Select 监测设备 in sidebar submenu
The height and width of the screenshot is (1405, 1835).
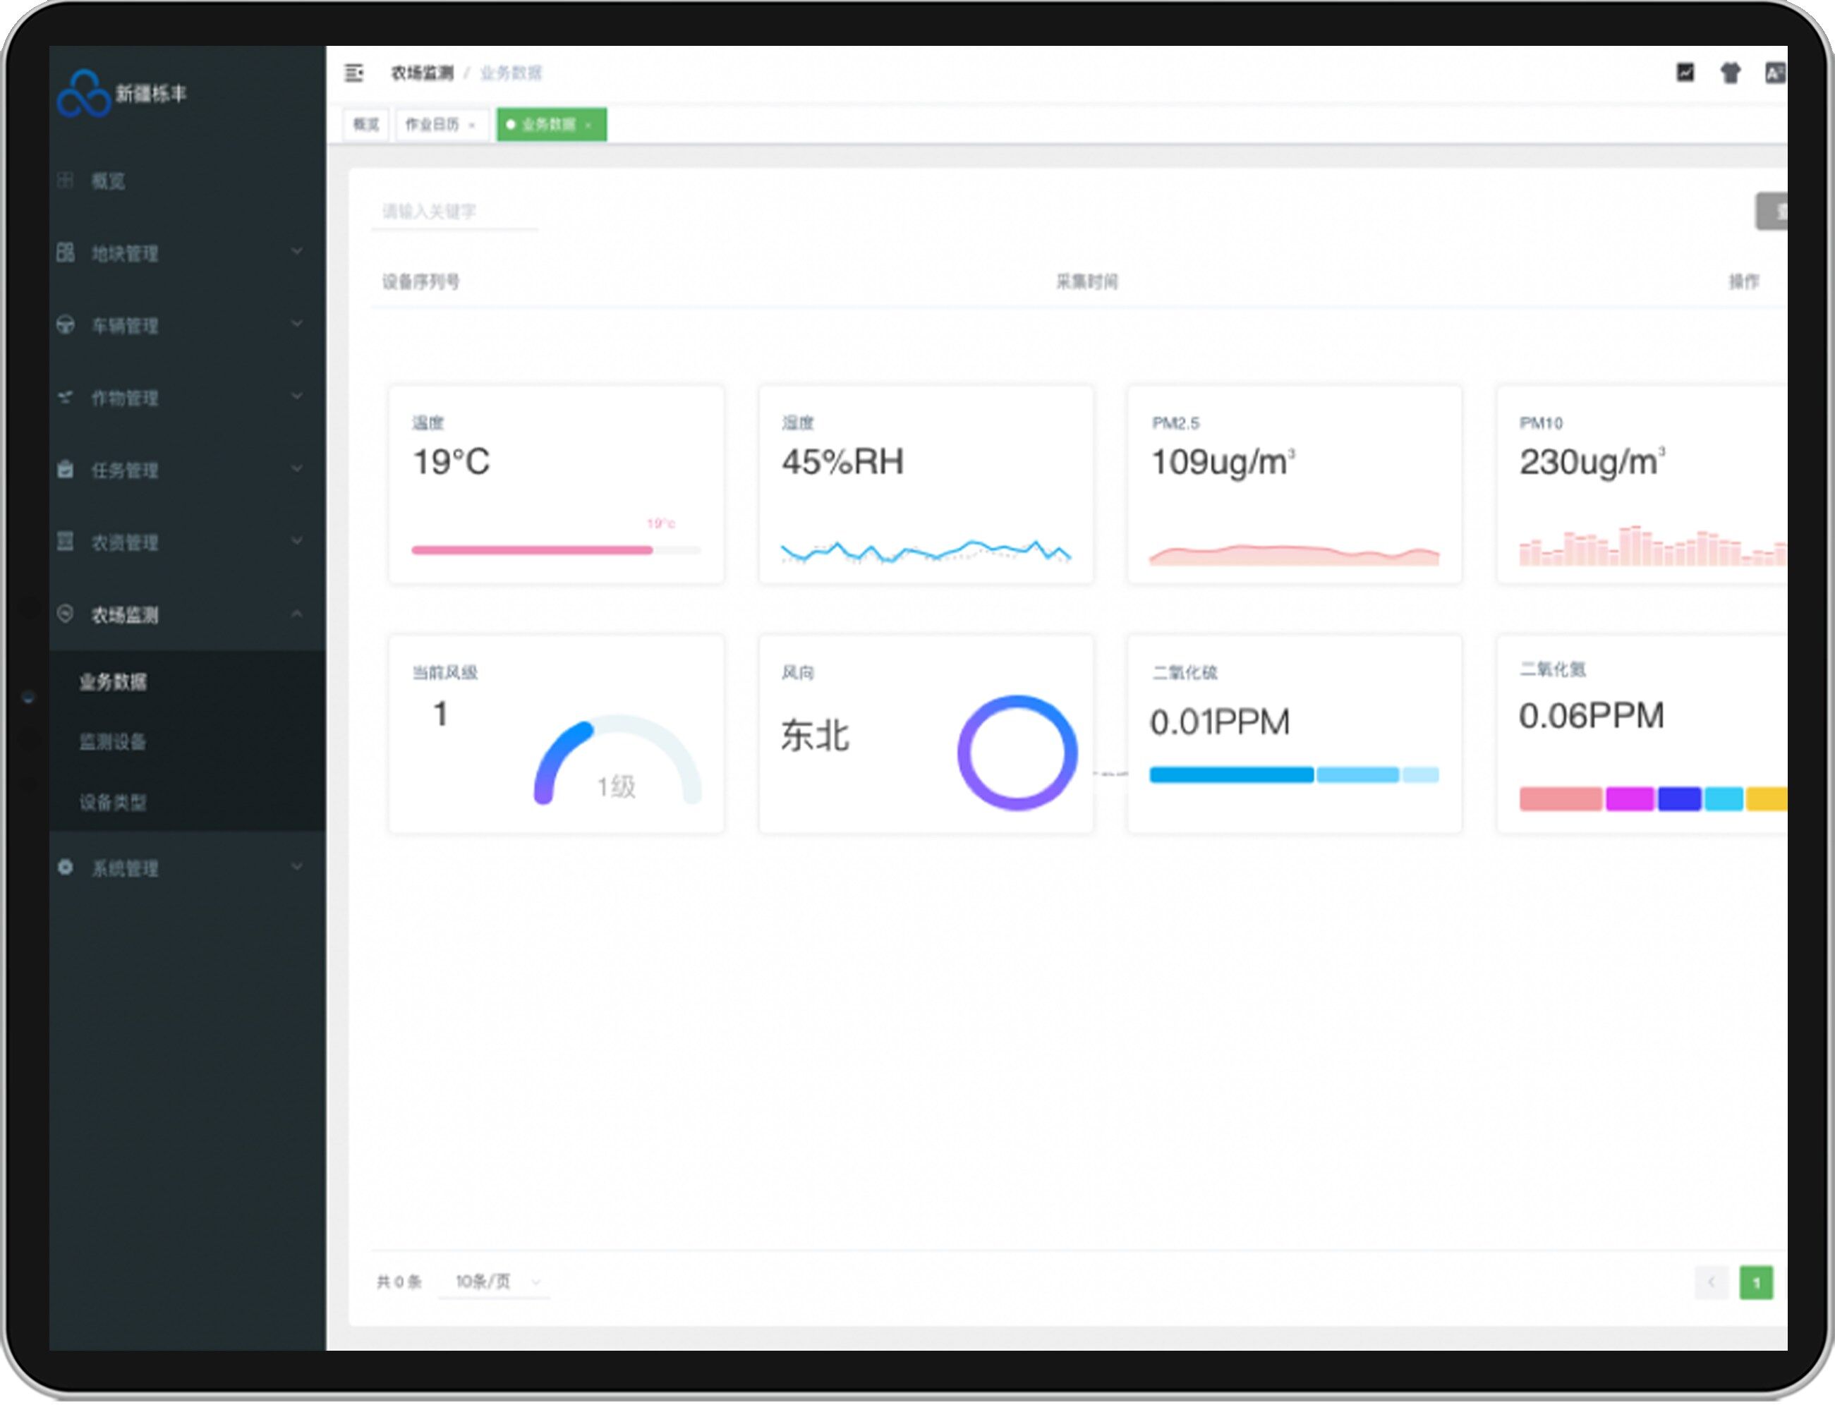coord(113,742)
